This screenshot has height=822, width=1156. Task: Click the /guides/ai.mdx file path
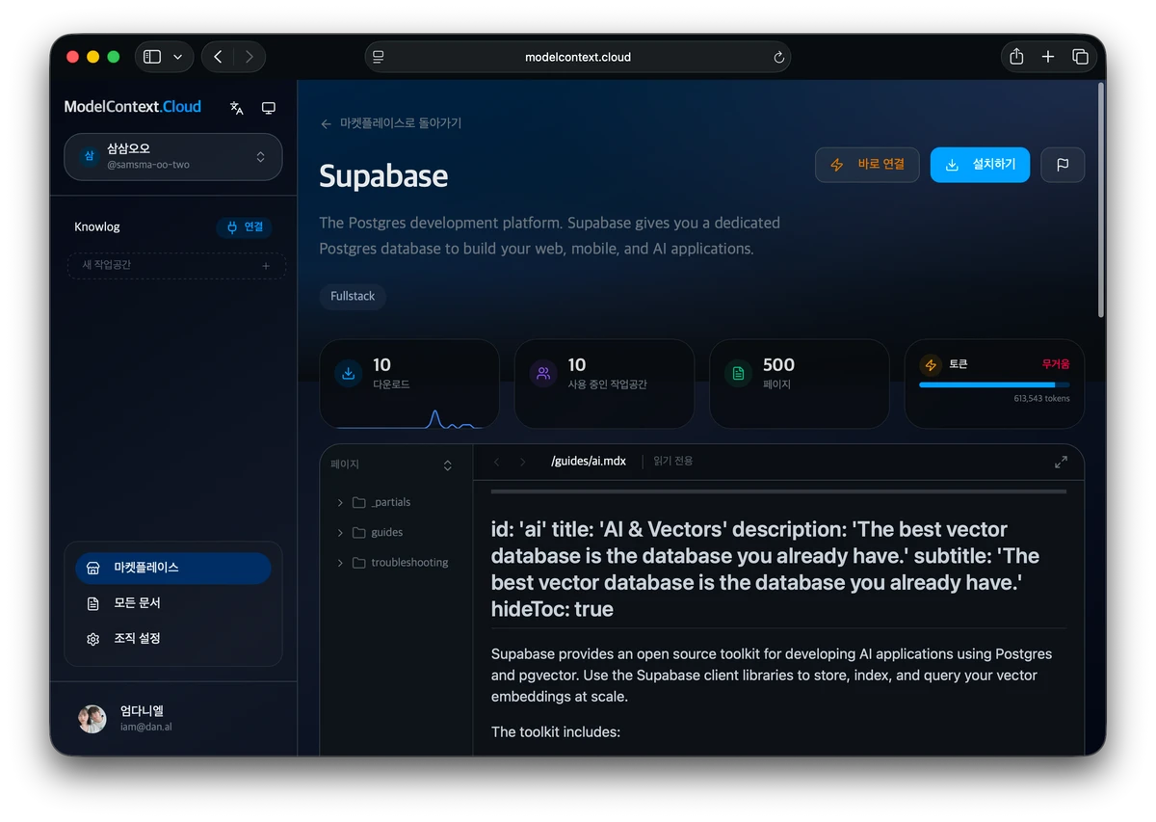pos(589,462)
